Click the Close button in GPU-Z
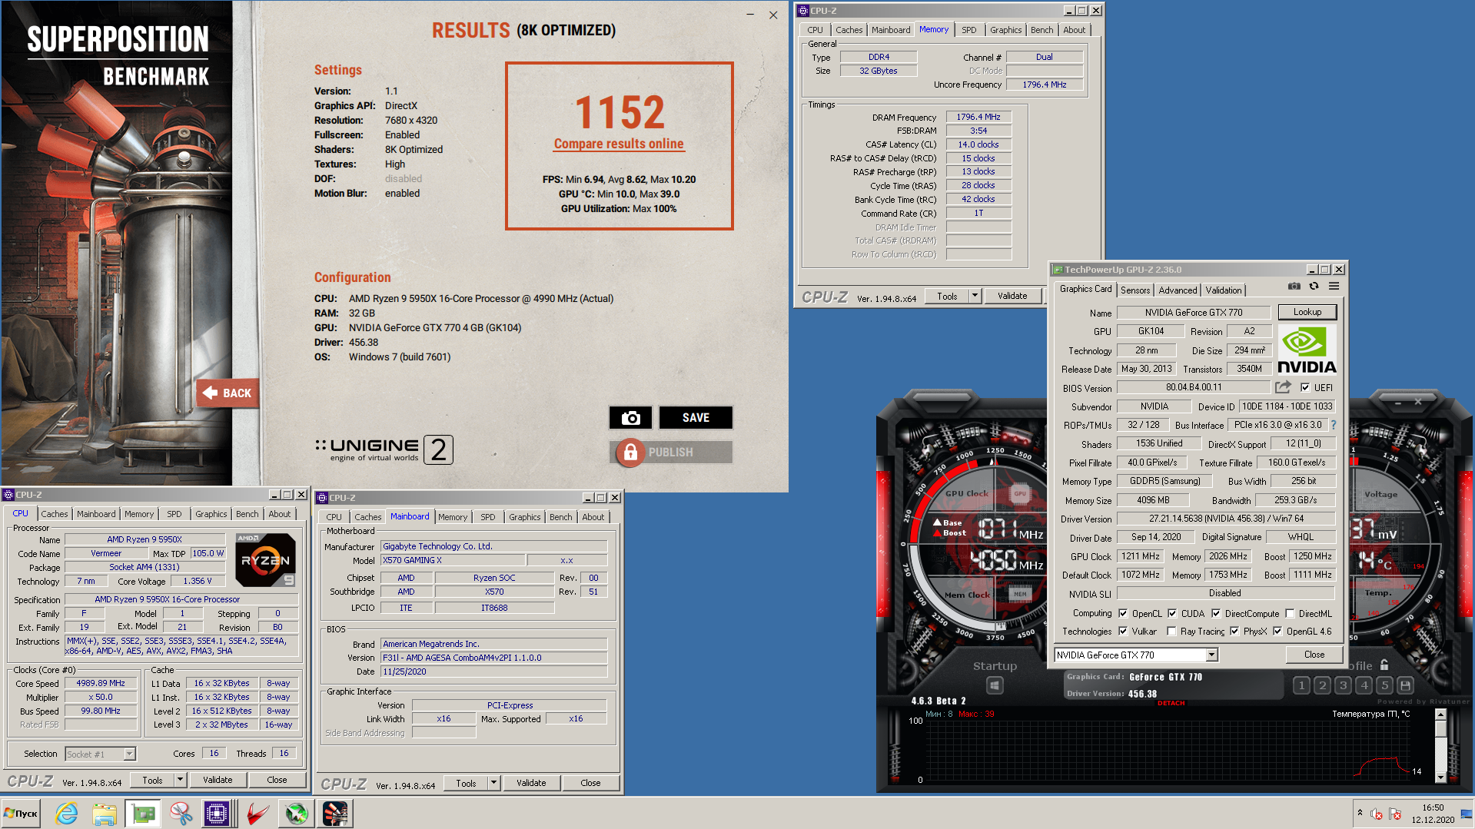 (1314, 655)
